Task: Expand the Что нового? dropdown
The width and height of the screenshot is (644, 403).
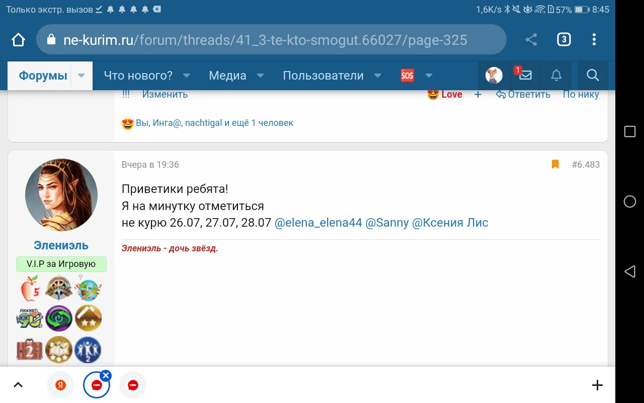Action: [x=186, y=75]
